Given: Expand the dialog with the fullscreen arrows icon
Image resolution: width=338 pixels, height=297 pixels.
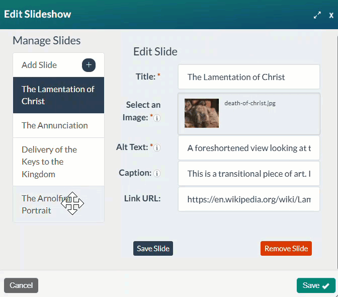Looking at the screenshot, I should (x=317, y=15).
